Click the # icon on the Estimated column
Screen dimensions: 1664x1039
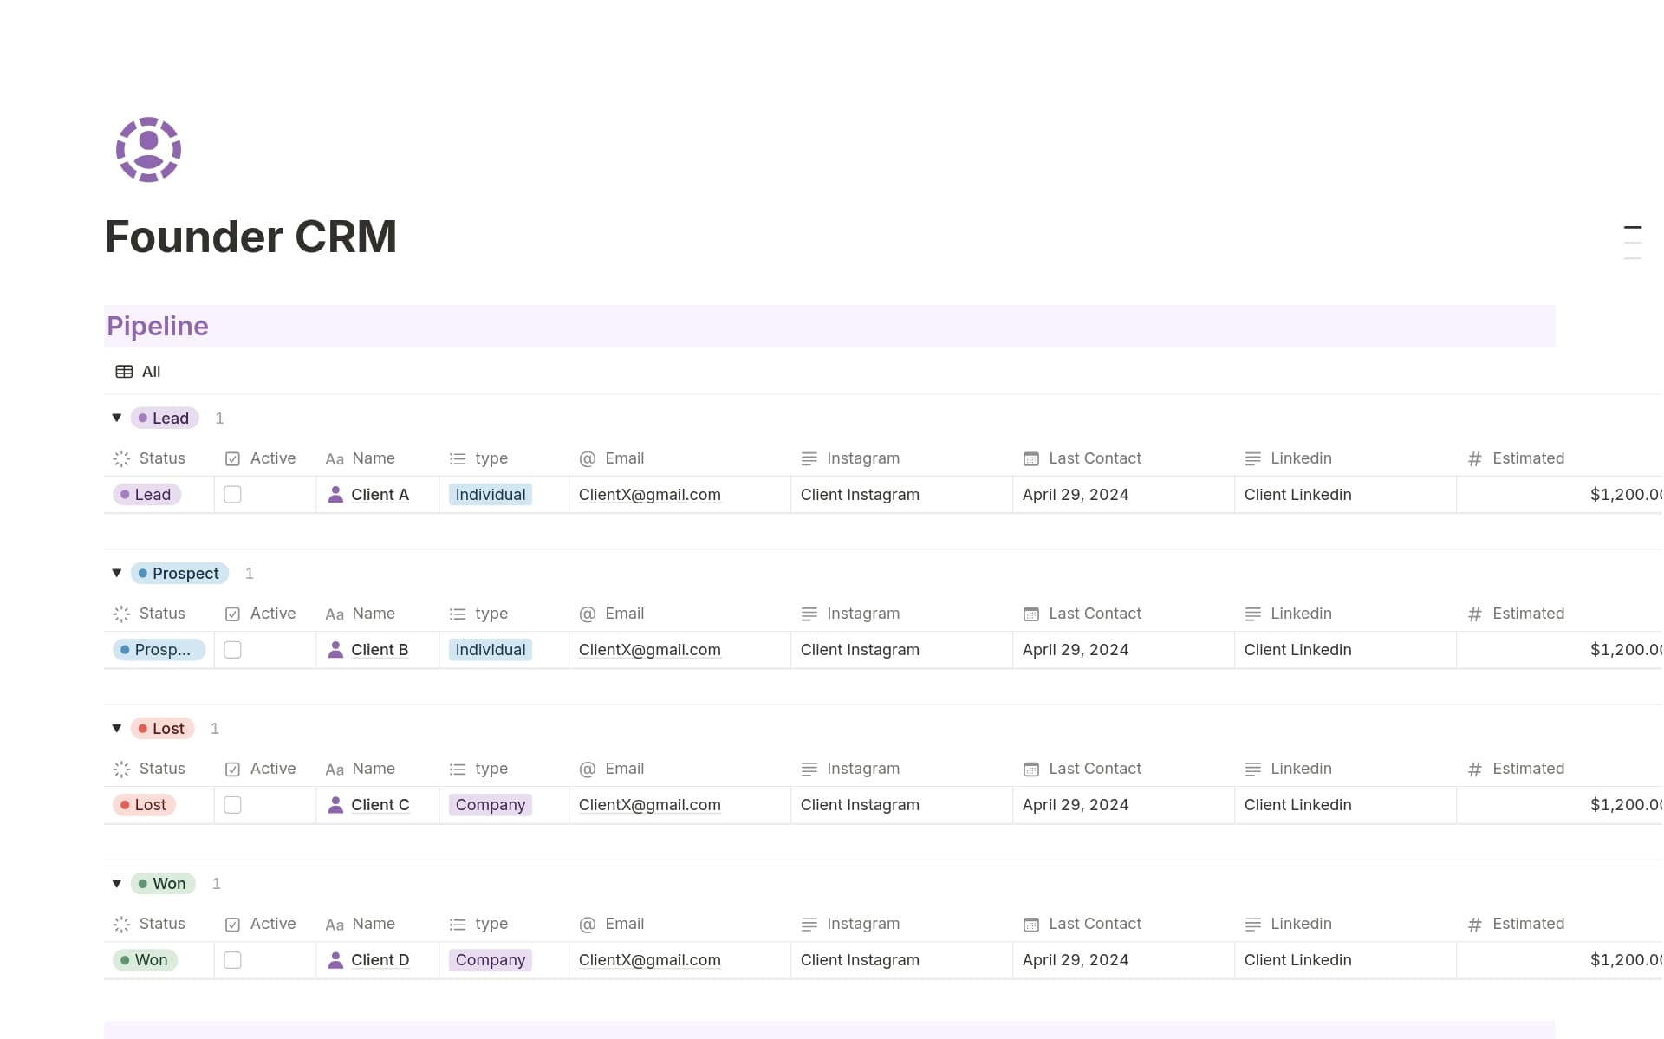coord(1476,458)
